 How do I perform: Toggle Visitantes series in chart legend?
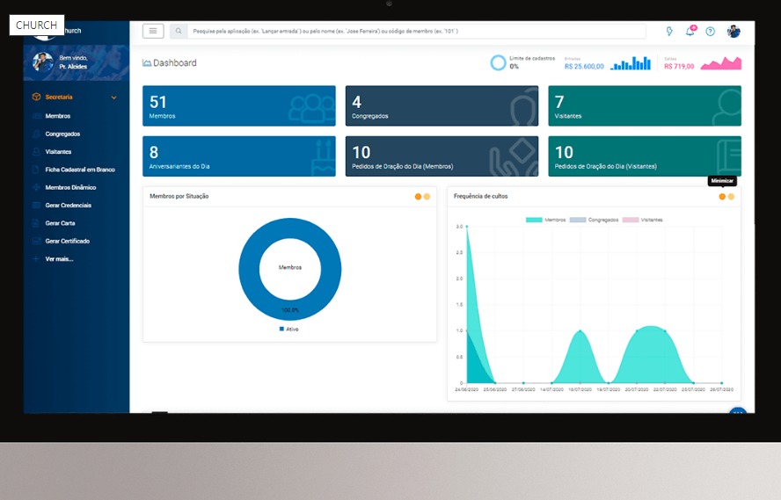point(642,220)
